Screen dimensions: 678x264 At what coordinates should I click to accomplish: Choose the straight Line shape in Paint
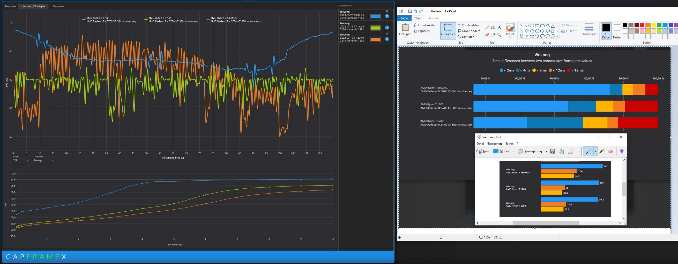click(521, 26)
